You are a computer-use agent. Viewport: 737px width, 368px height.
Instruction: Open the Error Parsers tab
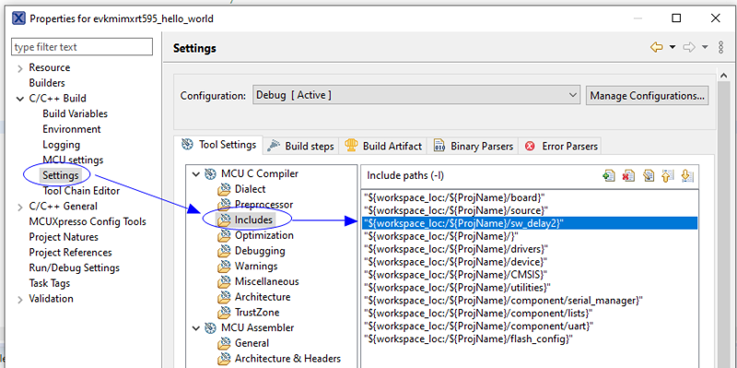tap(560, 147)
